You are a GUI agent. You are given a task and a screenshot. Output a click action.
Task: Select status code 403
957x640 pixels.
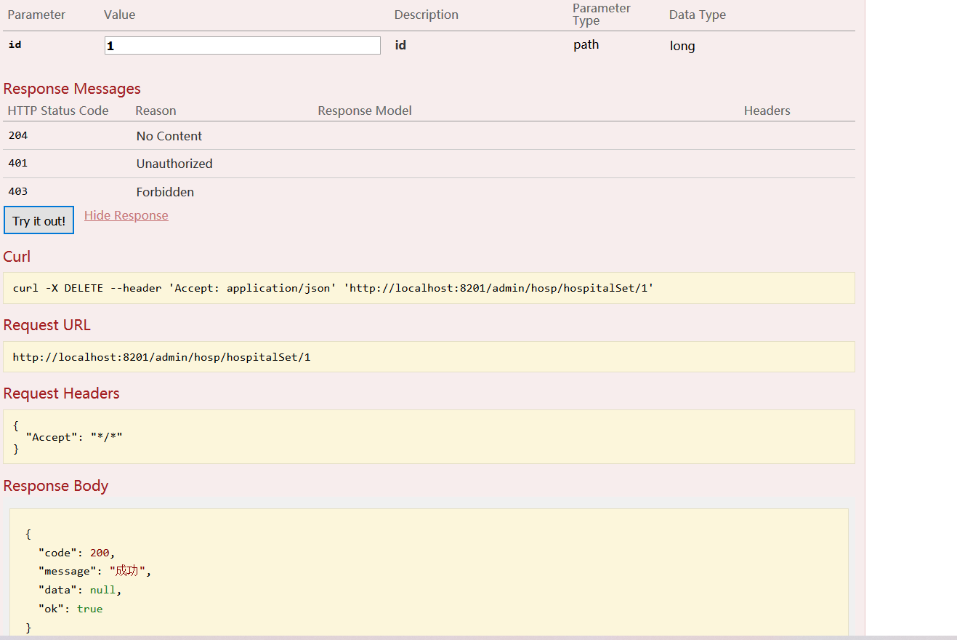(18, 191)
